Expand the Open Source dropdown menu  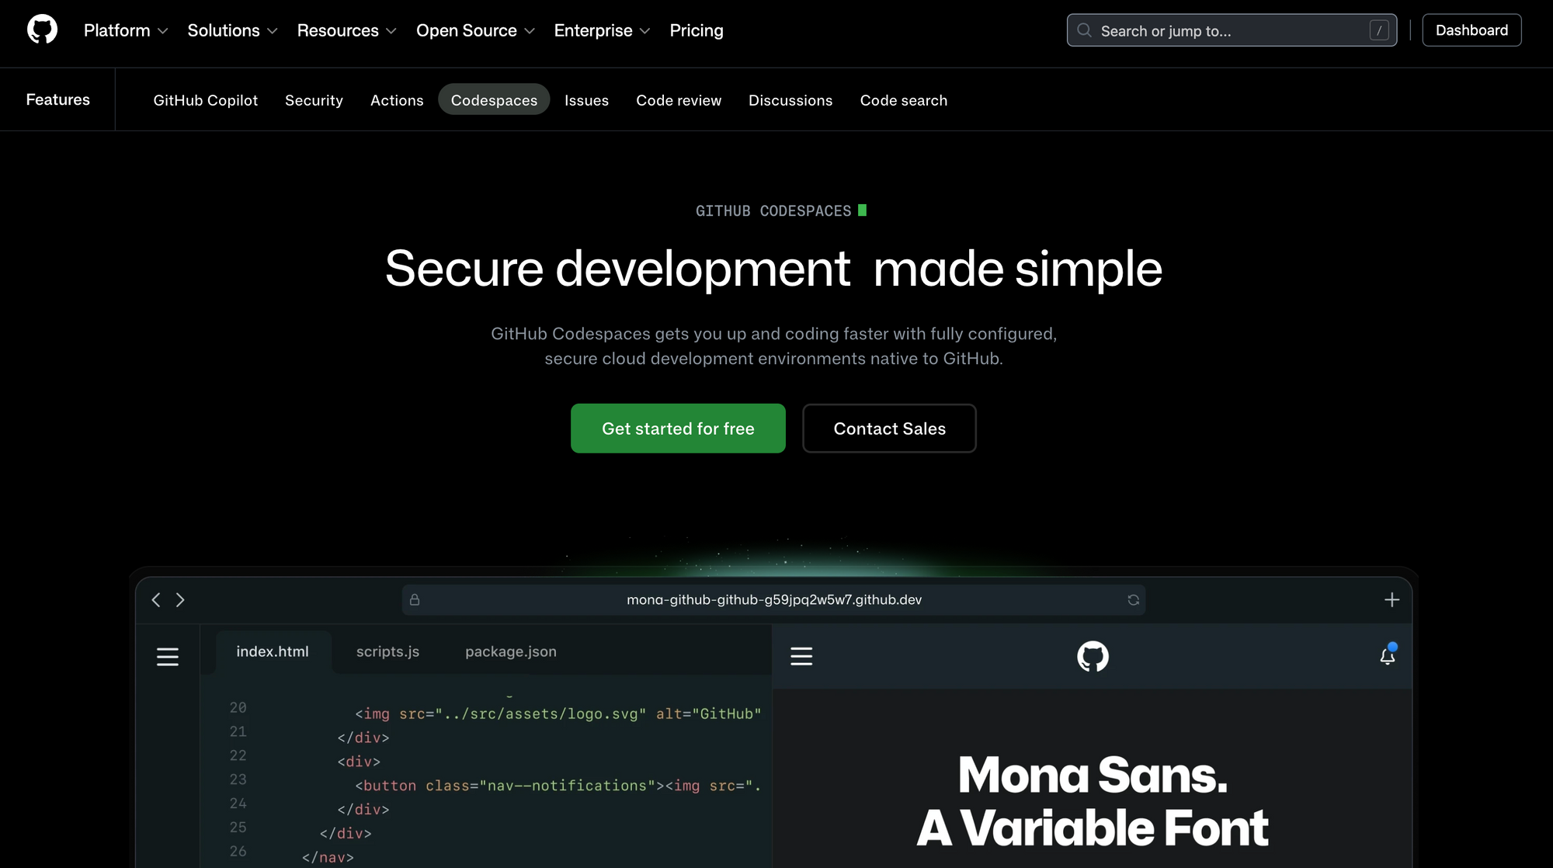475,30
